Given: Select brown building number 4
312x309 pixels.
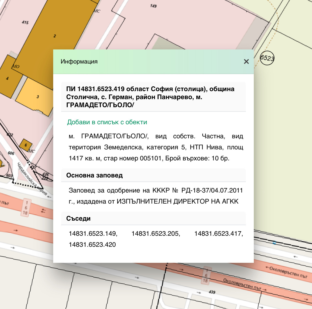Looking at the screenshot, I should [7, 78].
